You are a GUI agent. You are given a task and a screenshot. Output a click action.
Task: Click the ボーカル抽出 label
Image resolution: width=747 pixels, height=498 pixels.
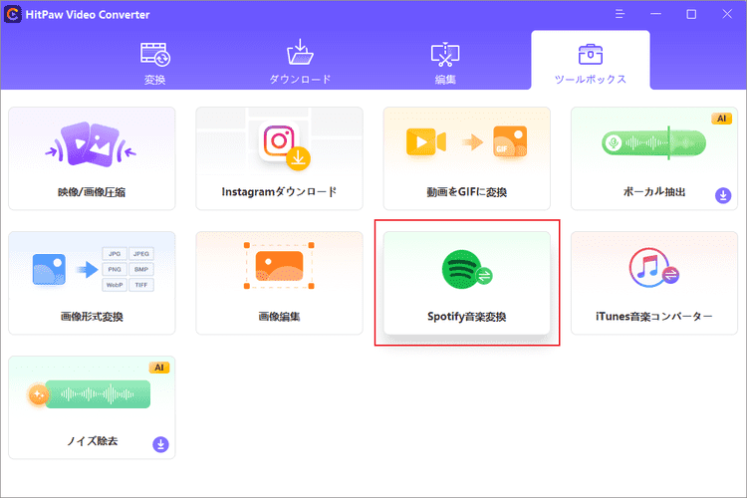653,192
